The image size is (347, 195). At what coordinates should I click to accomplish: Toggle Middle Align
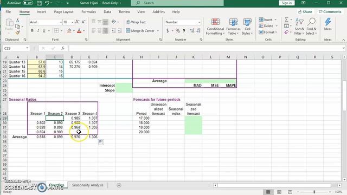click(99, 22)
